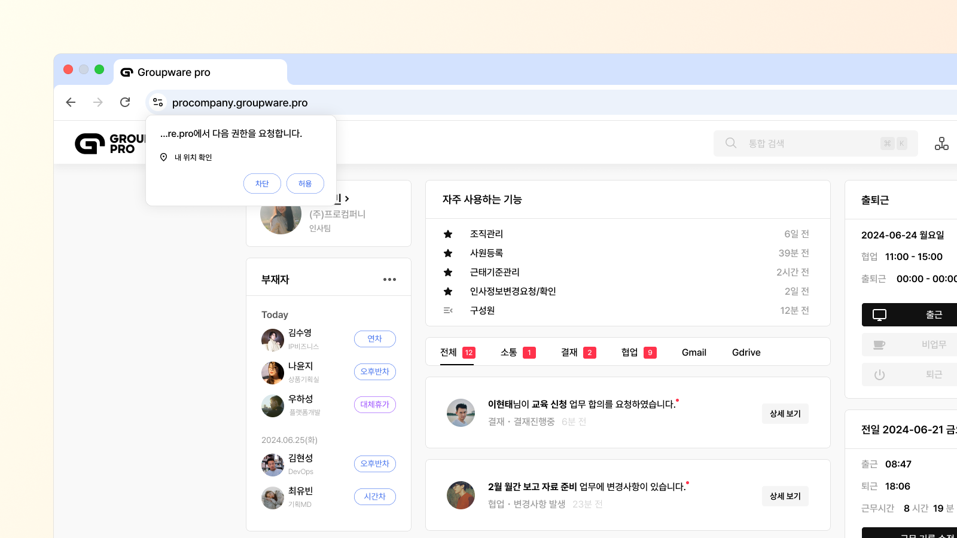Screen dimensions: 957x538
Task: Click the Groupware pro tab favicon
Action: tap(127, 72)
